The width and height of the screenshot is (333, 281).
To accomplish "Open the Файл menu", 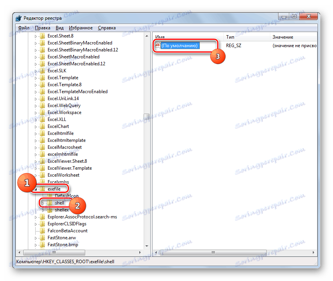I will point(24,28).
